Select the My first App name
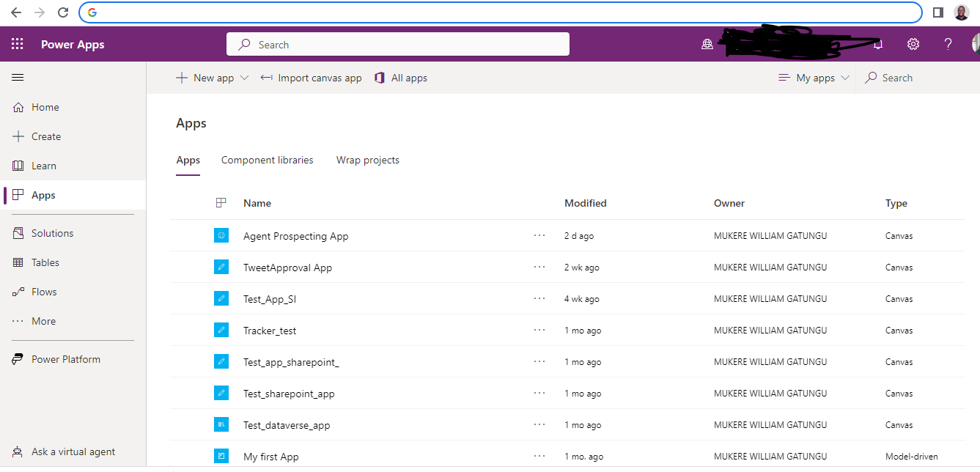 [x=271, y=457]
